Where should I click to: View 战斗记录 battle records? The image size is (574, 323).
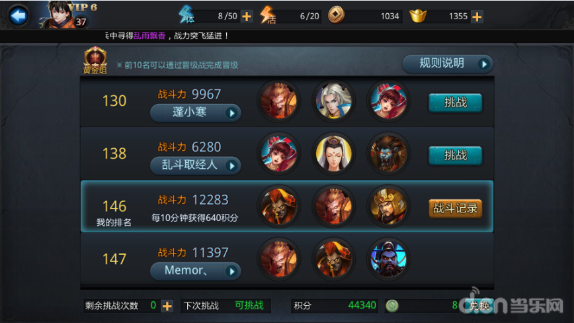tap(456, 208)
